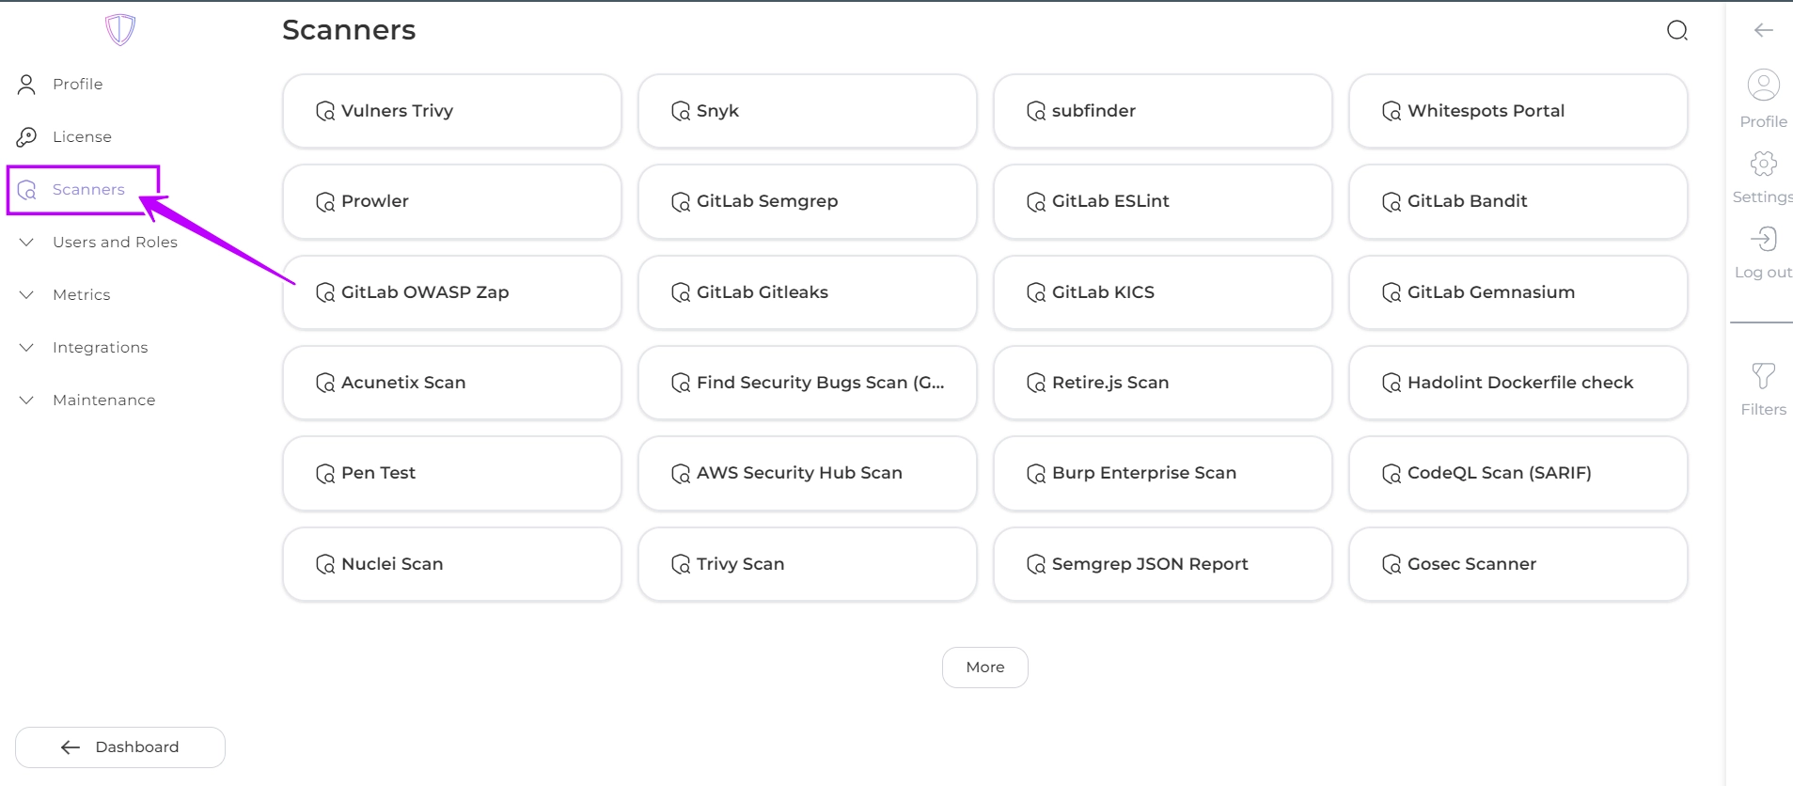The width and height of the screenshot is (1793, 786).
Task: Select Scanners in the sidebar menu
Action: (x=87, y=190)
